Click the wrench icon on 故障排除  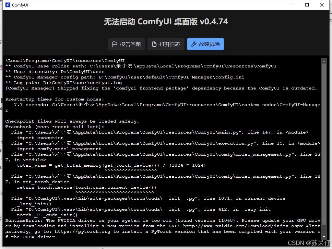[x=194, y=44]
